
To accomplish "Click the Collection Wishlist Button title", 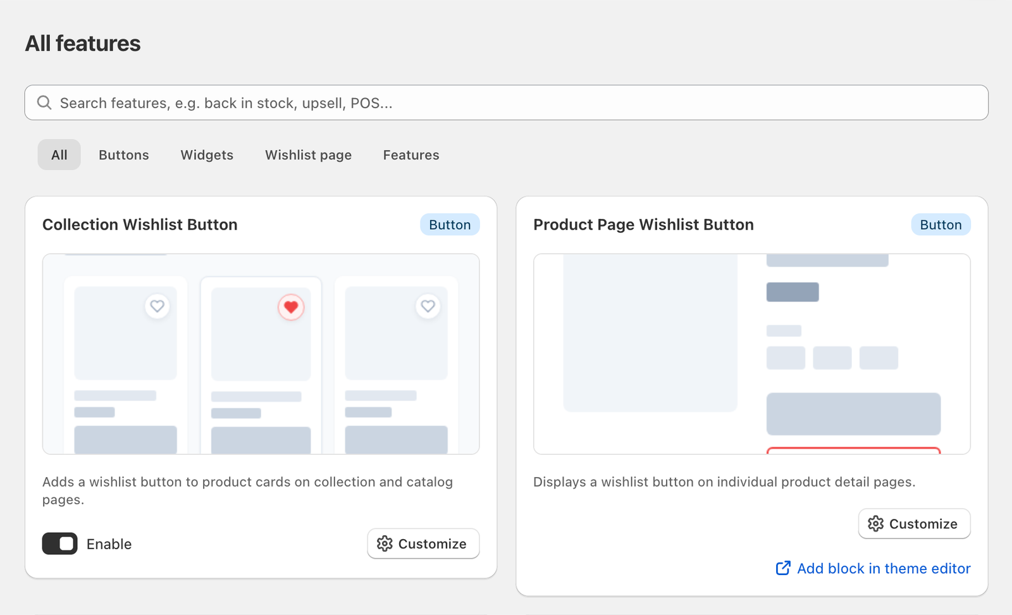I will 140,225.
